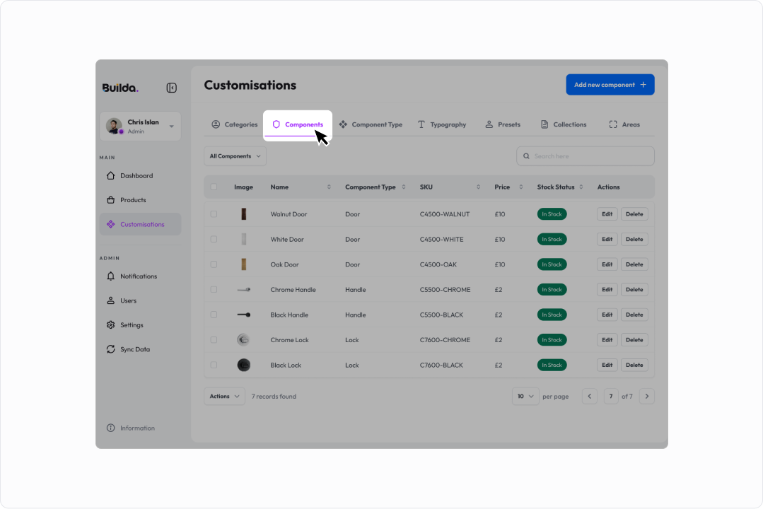The image size is (763, 509).
Task: Click the Add new component button
Action: tap(610, 85)
